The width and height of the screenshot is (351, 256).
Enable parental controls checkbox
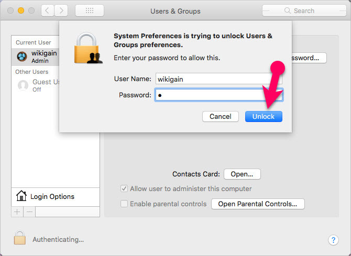point(124,204)
